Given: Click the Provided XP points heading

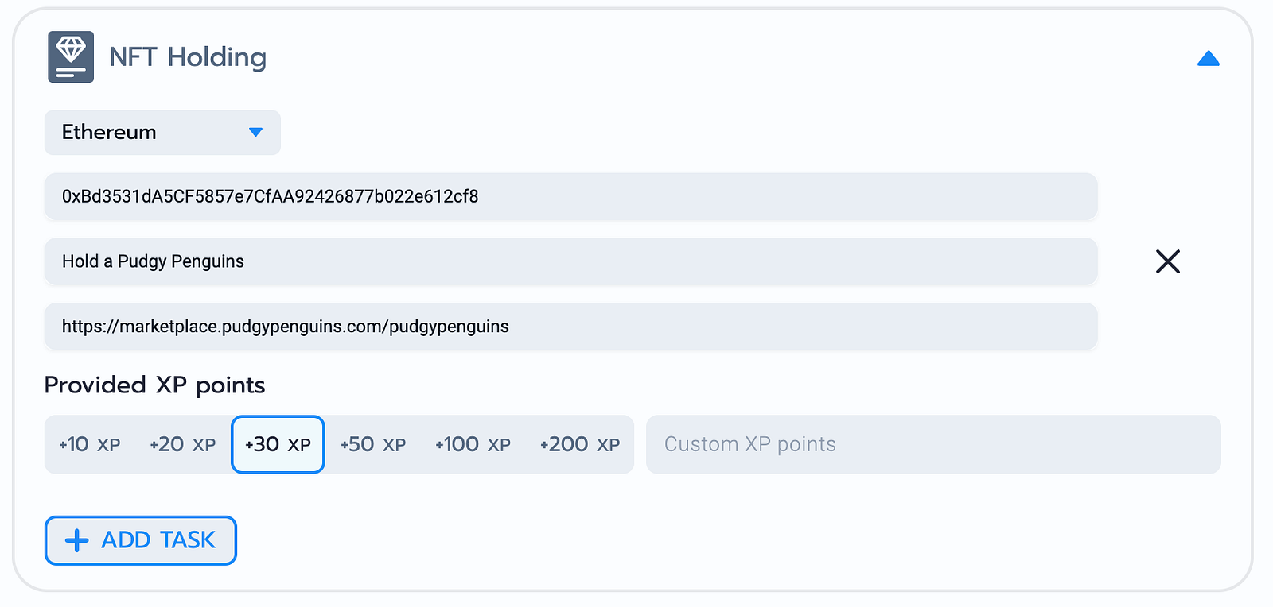Looking at the screenshot, I should tap(154, 385).
